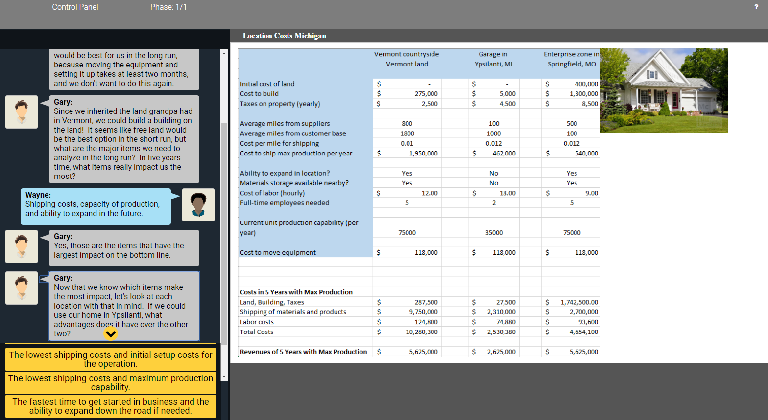Click the Ypsilanti production capability 35000
This screenshot has height=420, width=768.
coord(494,233)
